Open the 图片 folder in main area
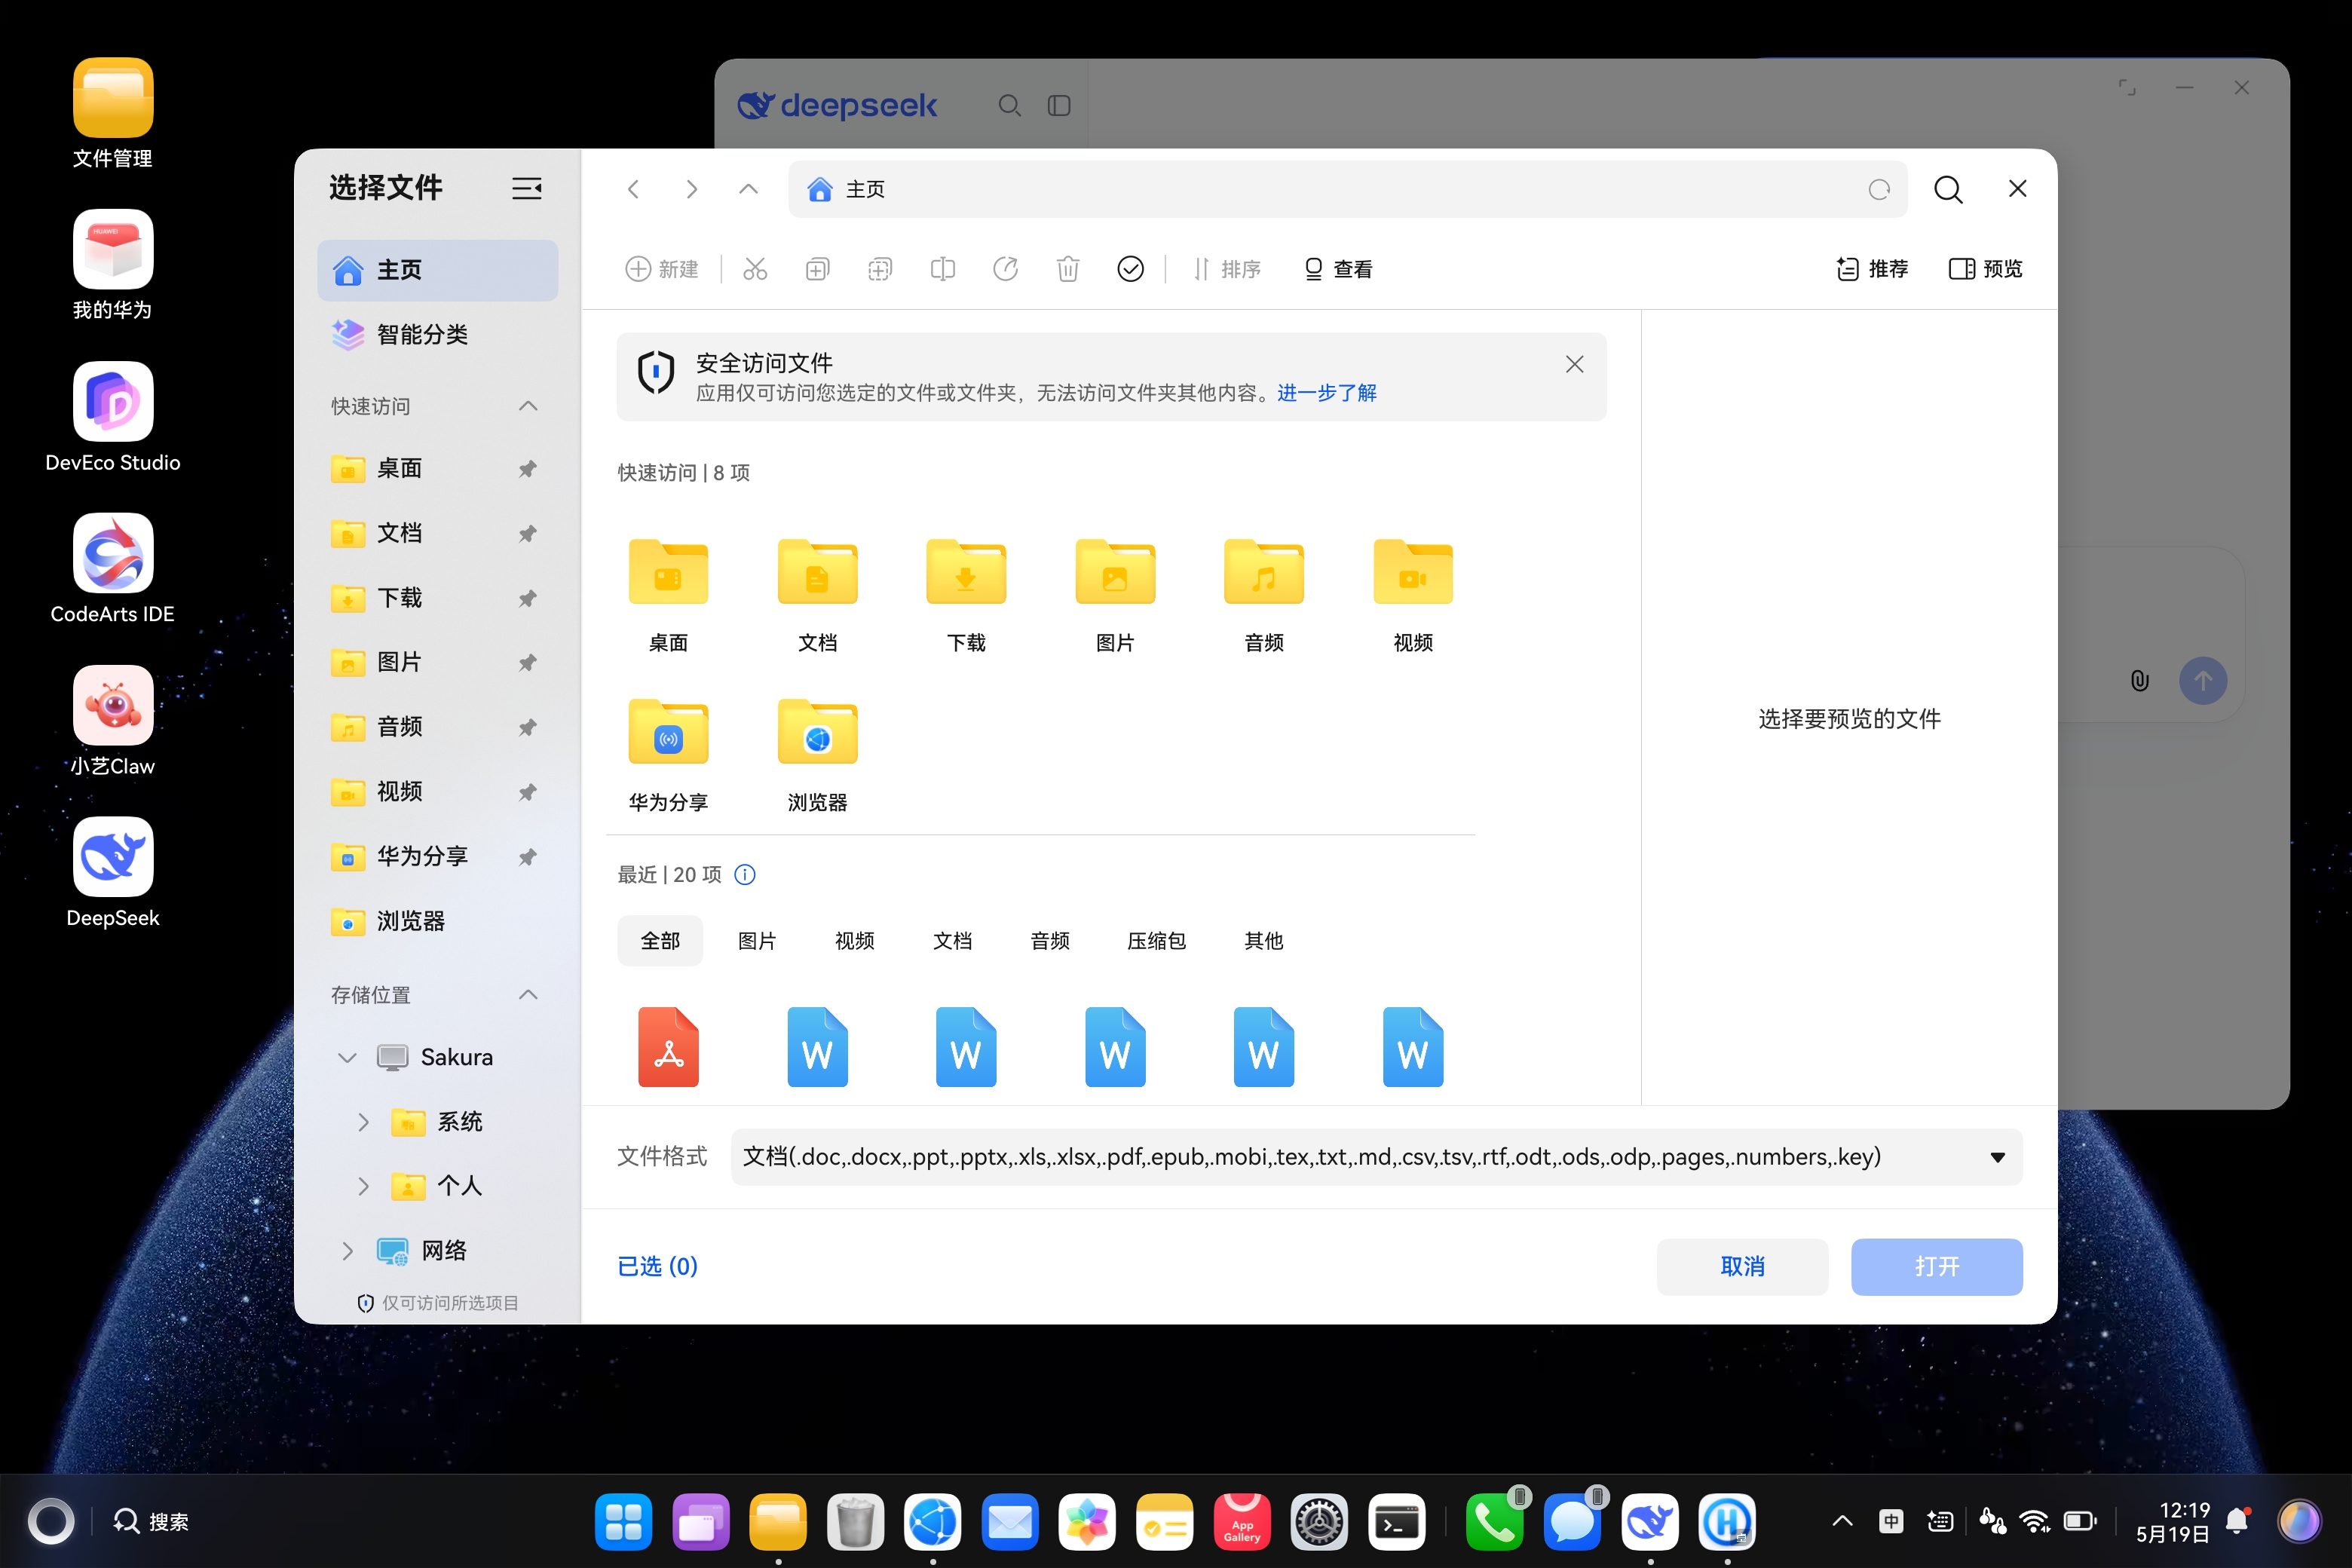This screenshot has width=2352, height=1568. (1115, 595)
